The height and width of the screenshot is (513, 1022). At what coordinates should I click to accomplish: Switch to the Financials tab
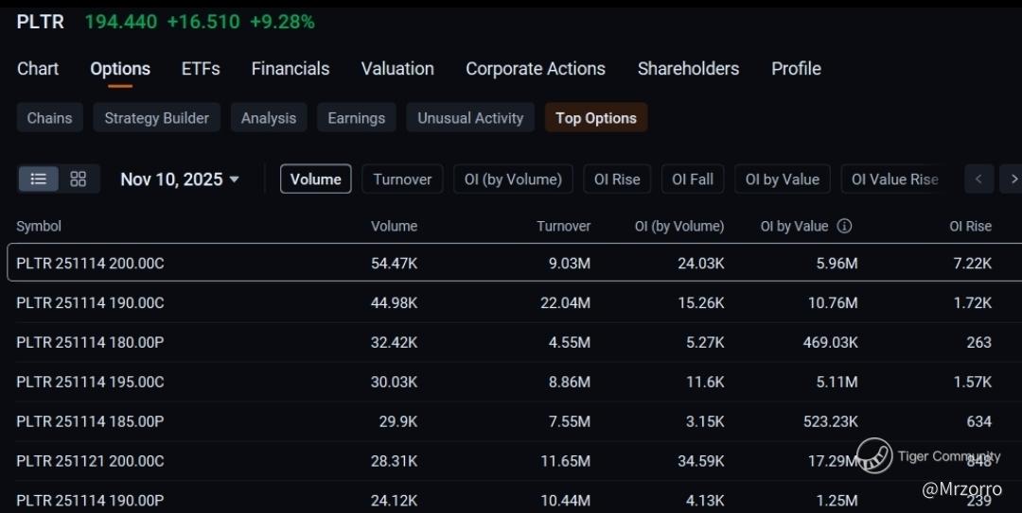(291, 69)
